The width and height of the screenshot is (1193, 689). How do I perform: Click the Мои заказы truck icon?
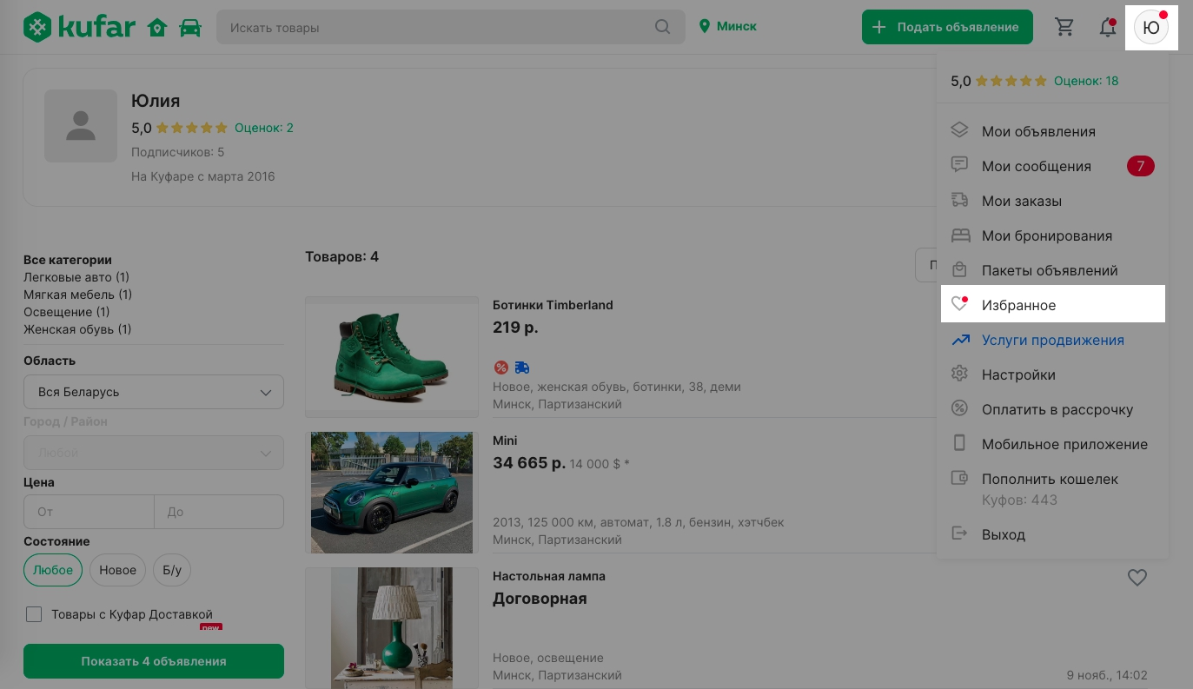tap(959, 200)
